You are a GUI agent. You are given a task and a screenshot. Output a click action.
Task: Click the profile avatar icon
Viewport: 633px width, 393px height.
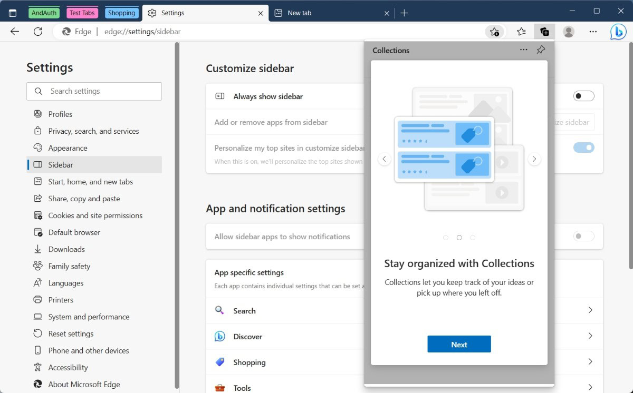pos(569,32)
